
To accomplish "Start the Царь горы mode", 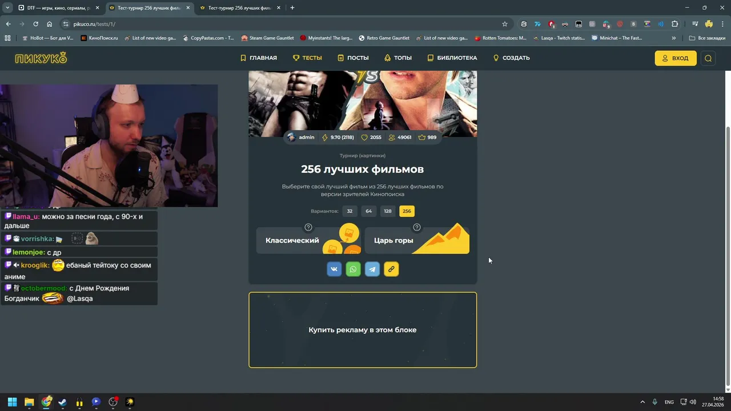I will point(417,240).
